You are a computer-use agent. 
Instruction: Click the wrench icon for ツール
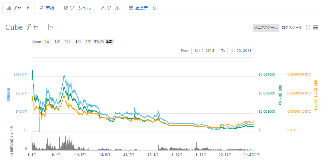(x=102, y=8)
